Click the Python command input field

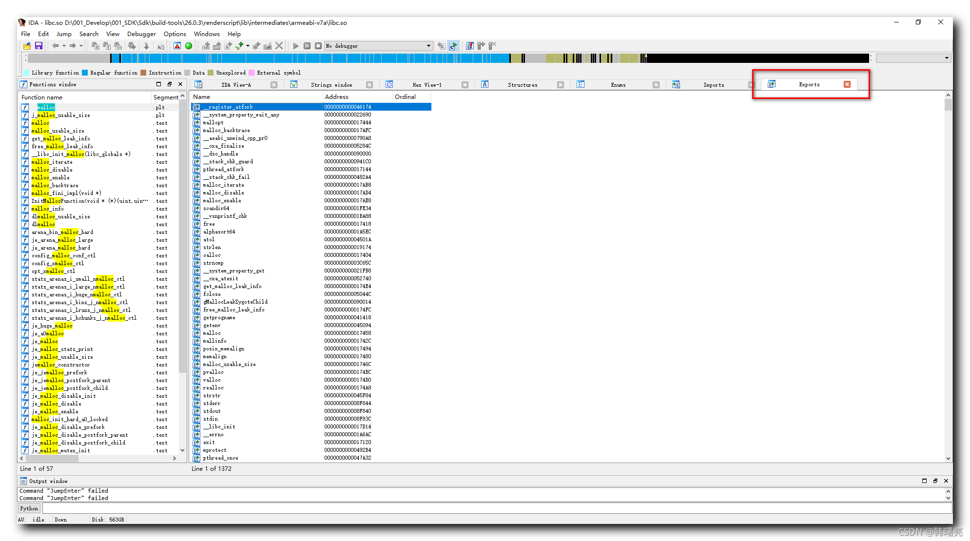point(497,508)
